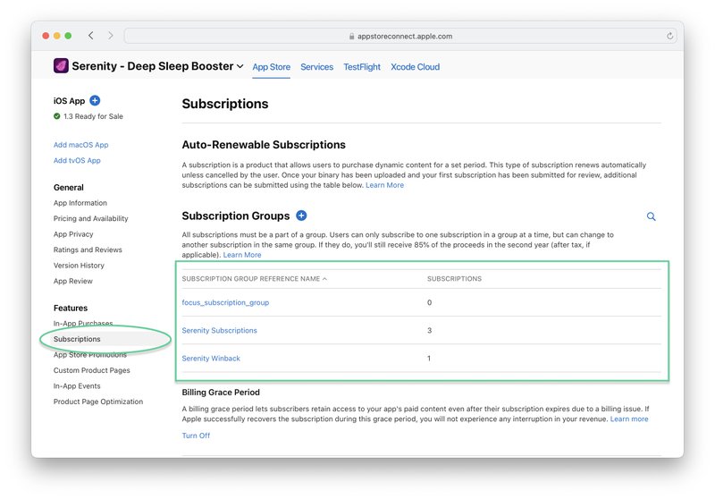Open the Serenity Winback group link

tap(211, 359)
